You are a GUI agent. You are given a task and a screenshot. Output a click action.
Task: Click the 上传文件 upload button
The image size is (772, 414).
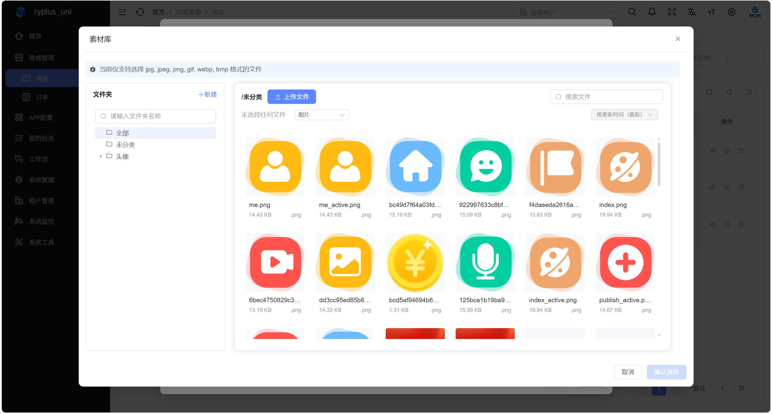[292, 97]
